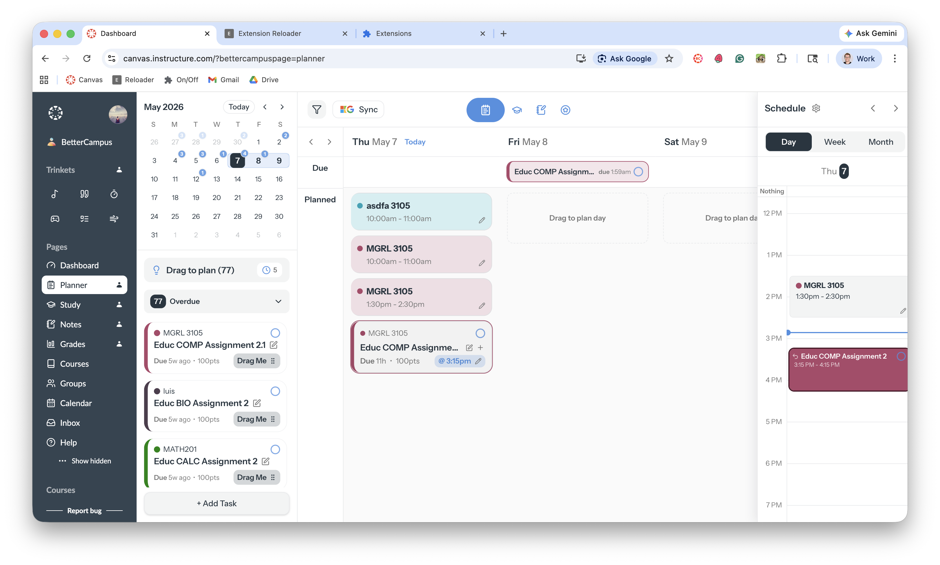Open the music note trinket

click(x=55, y=194)
